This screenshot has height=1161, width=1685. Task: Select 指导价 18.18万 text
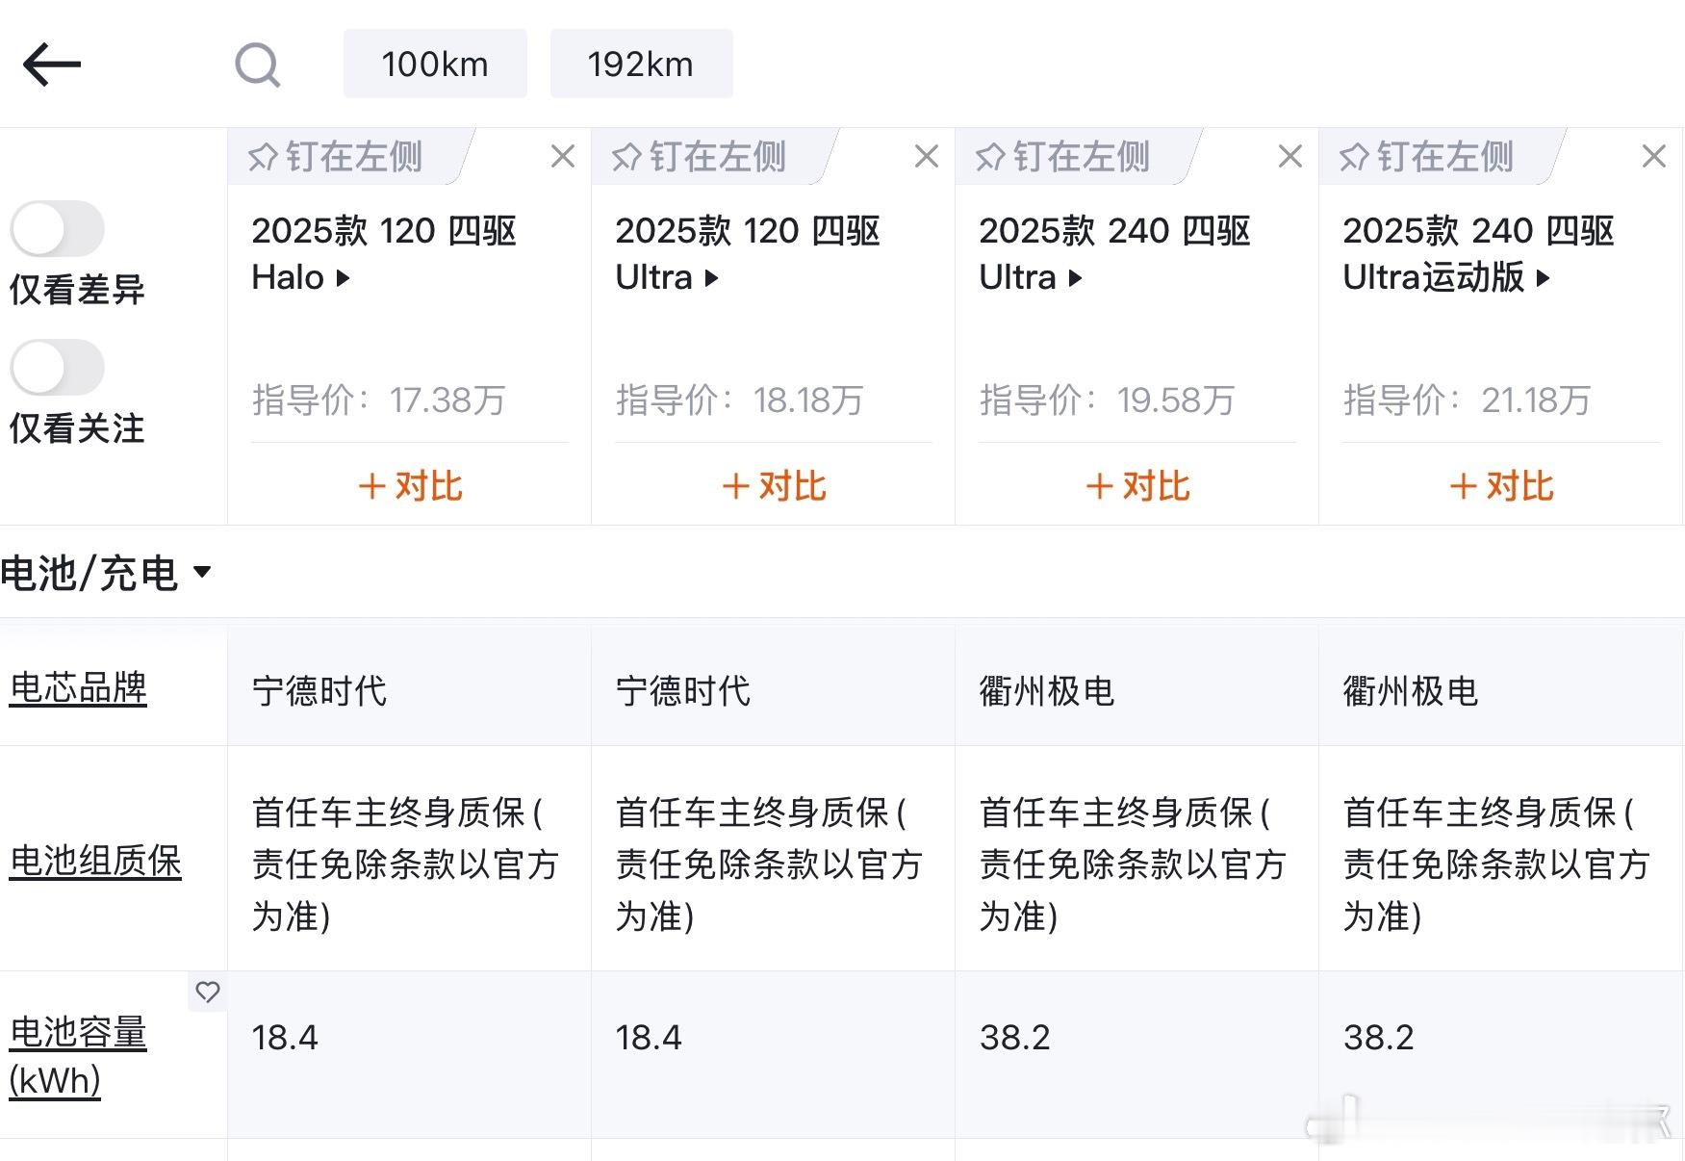click(x=740, y=400)
